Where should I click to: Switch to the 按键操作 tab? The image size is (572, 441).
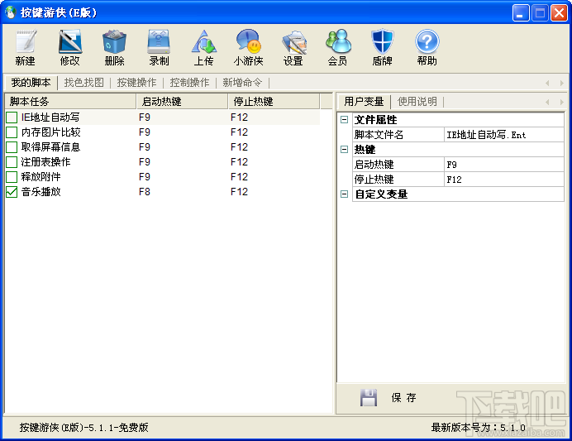tap(136, 83)
